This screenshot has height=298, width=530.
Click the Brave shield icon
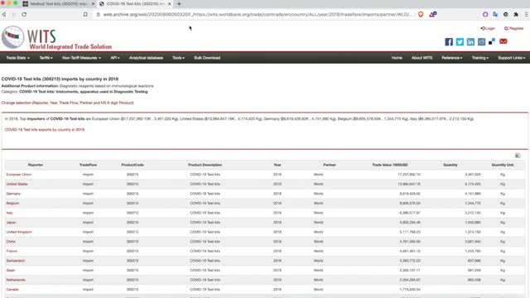click(421, 14)
